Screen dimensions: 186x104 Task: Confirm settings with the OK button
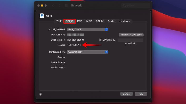pyautogui.click(x=141, y=94)
